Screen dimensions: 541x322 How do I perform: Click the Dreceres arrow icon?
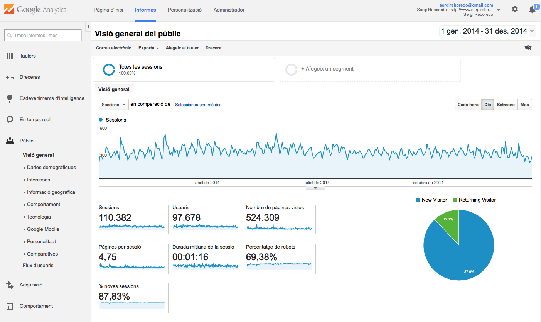(10, 77)
